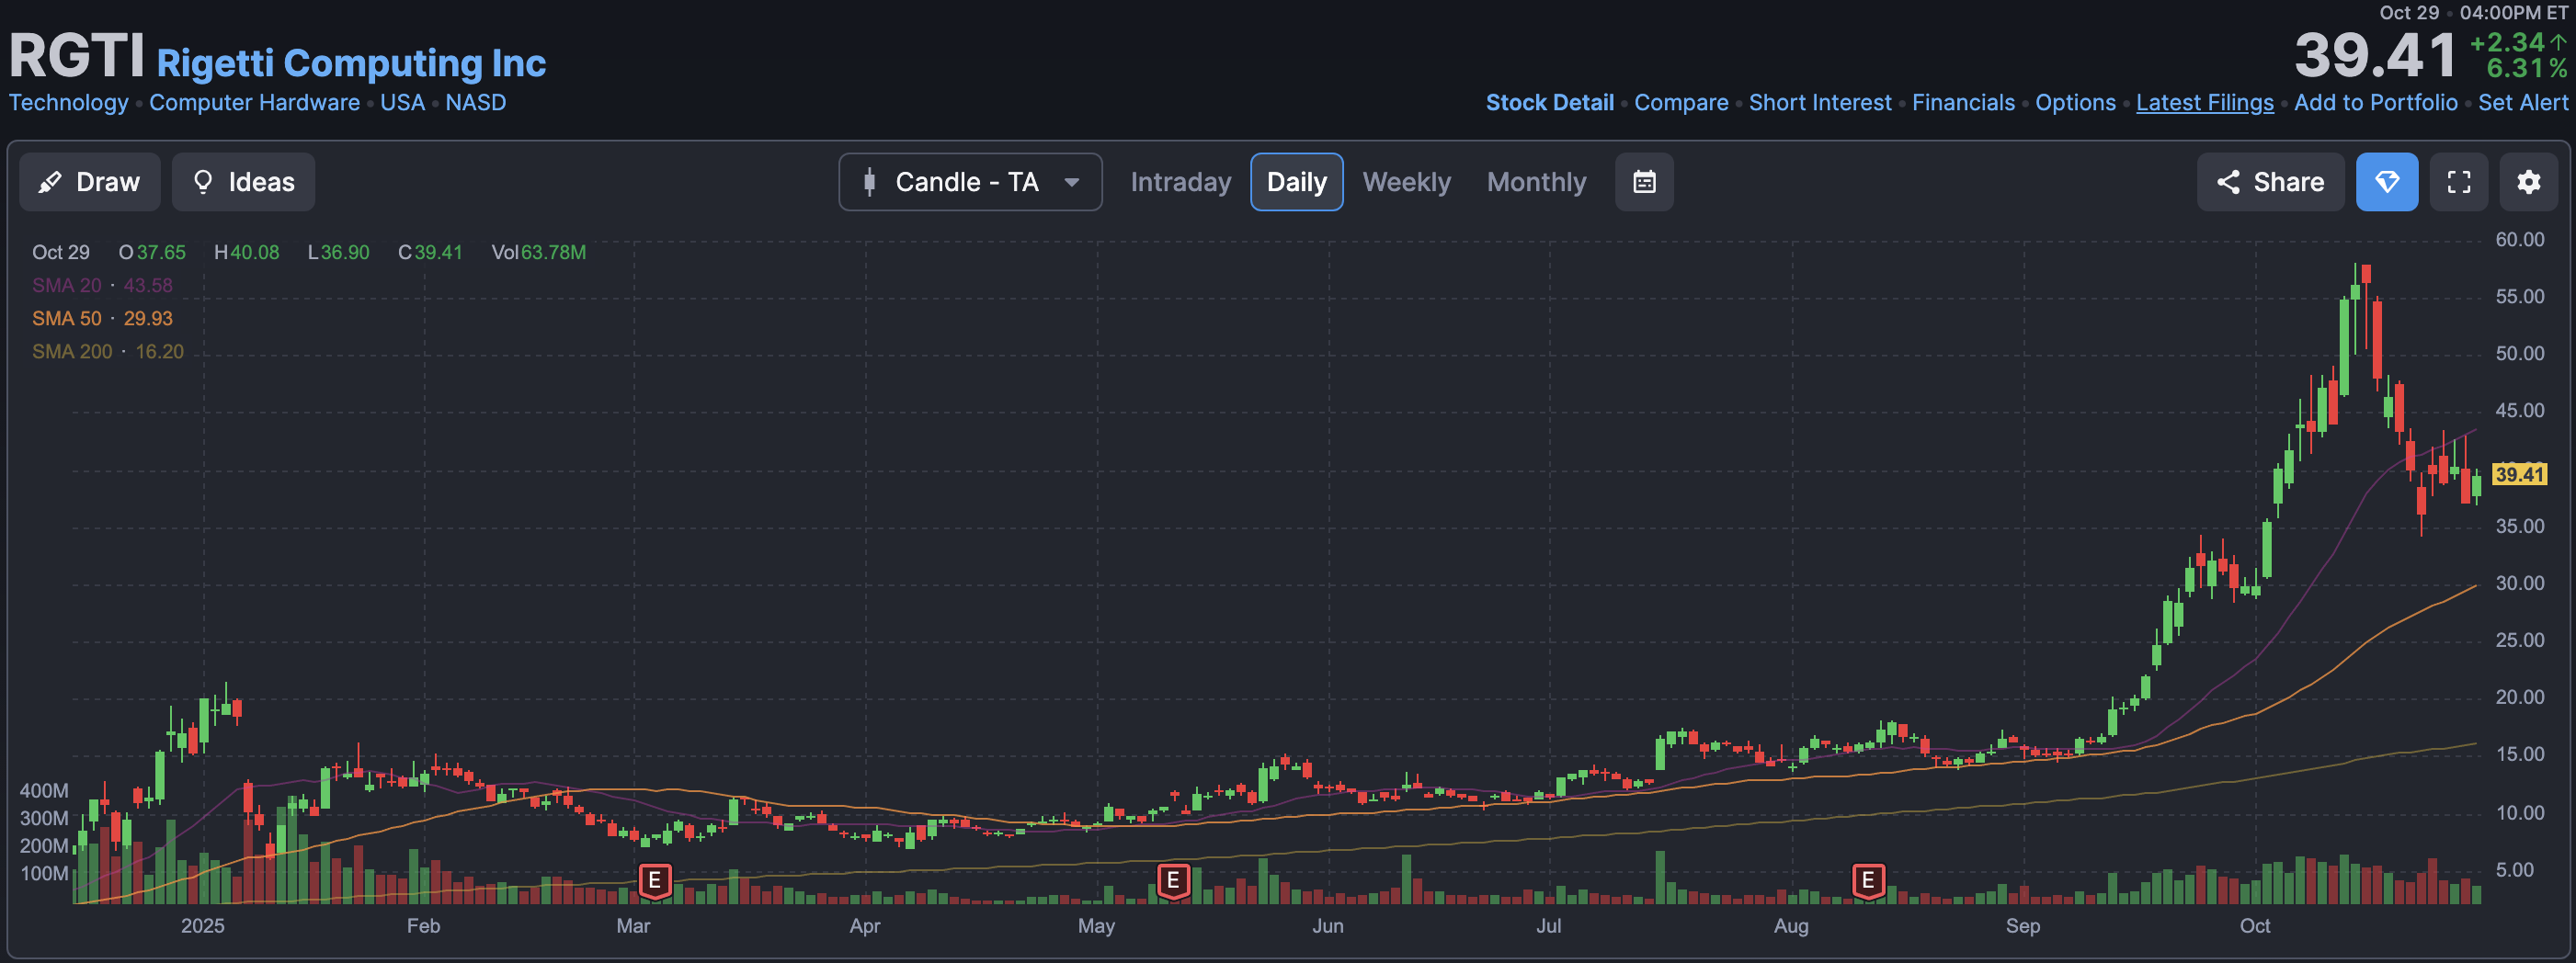This screenshot has width=2576, height=963.
Task: Click the H 40.08 high value
Action: coord(246,253)
